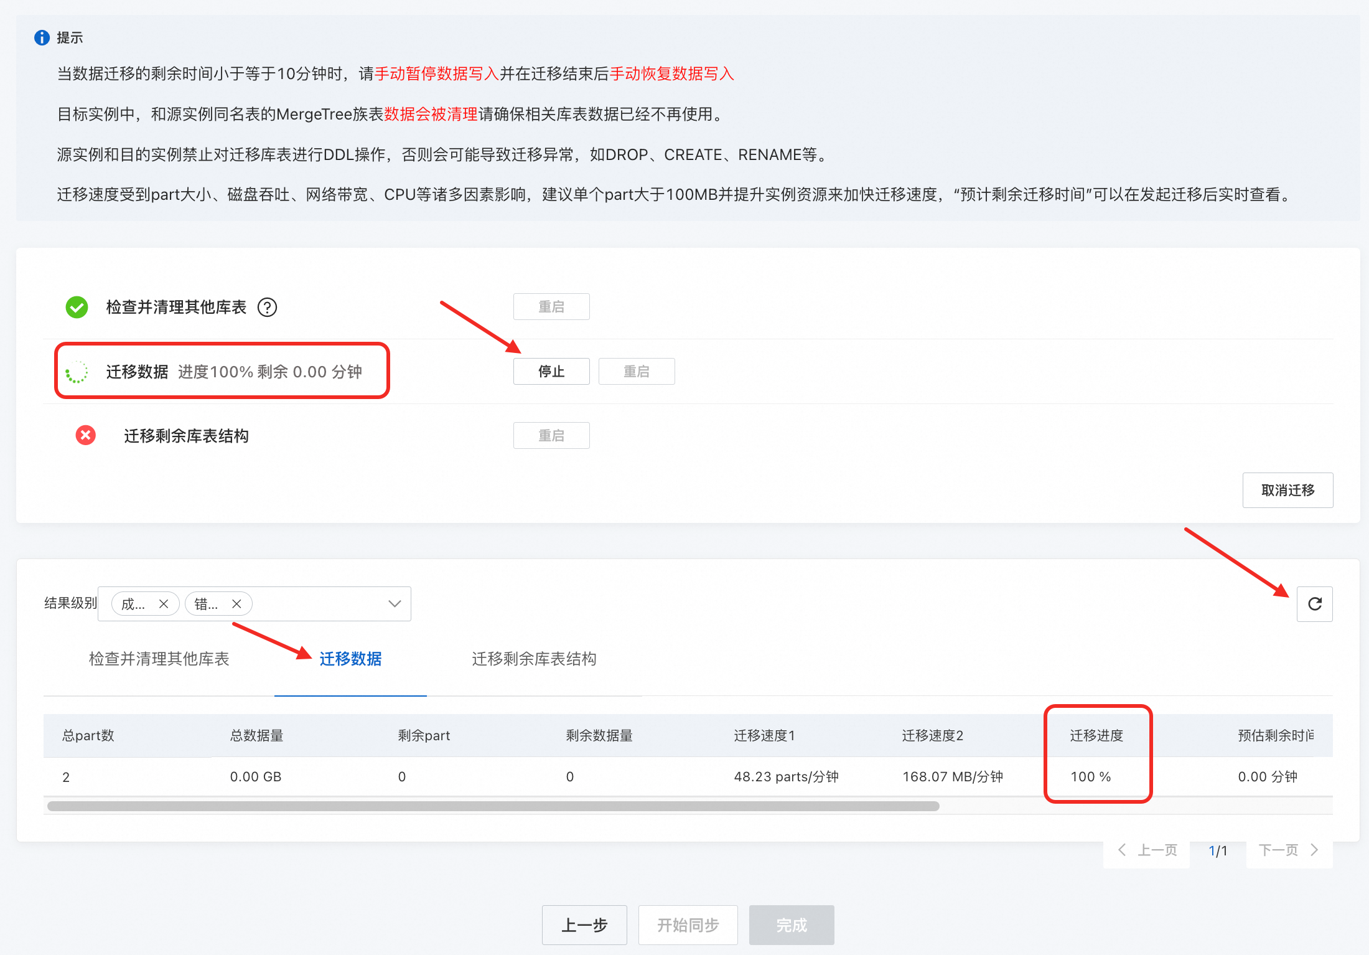The width and height of the screenshot is (1369, 955).
Task: Remove the 错... tag from the filter
Action: tap(236, 604)
